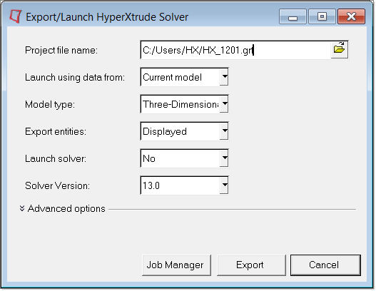
Task: Open the Export entities dropdown arrow
Action: [224, 131]
